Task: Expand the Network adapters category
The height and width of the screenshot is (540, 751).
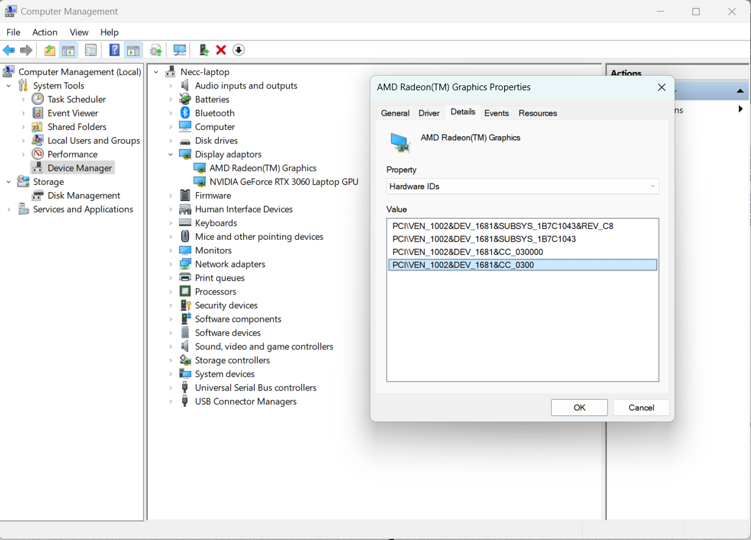Action: 171,264
